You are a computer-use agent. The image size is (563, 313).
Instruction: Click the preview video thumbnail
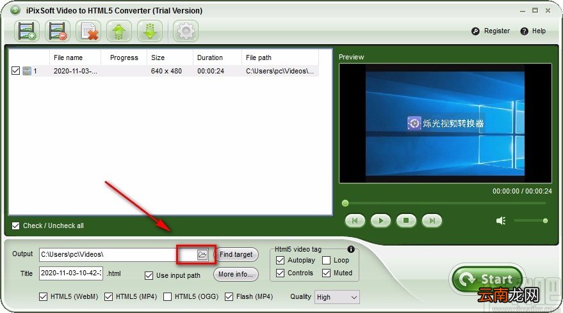pos(445,123)
